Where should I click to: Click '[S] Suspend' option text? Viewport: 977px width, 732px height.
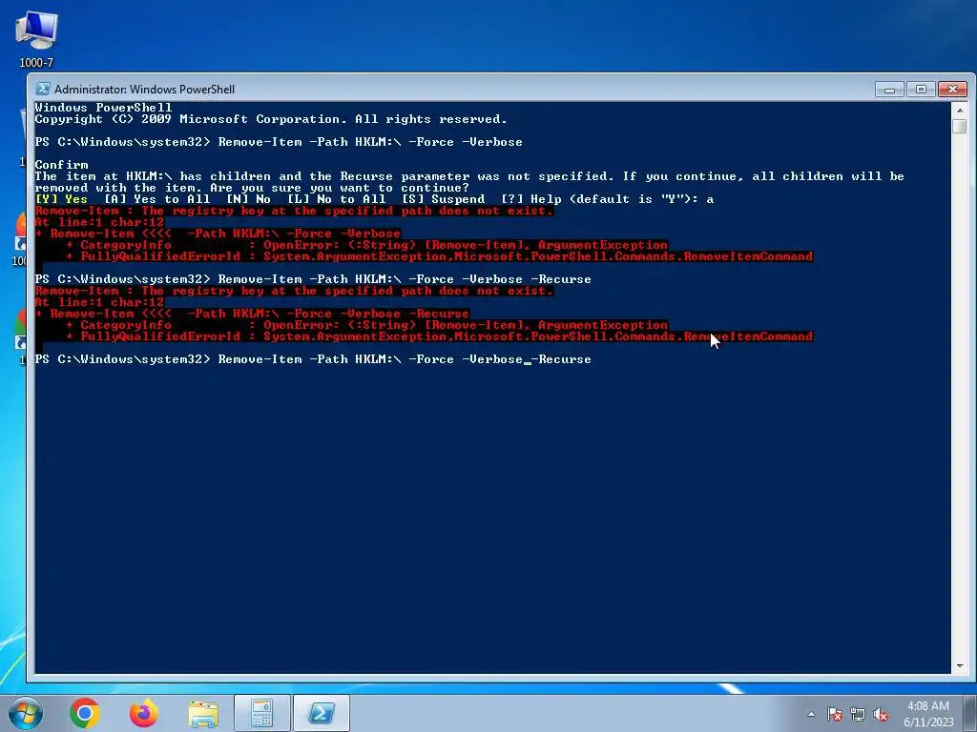click(443, 199)
